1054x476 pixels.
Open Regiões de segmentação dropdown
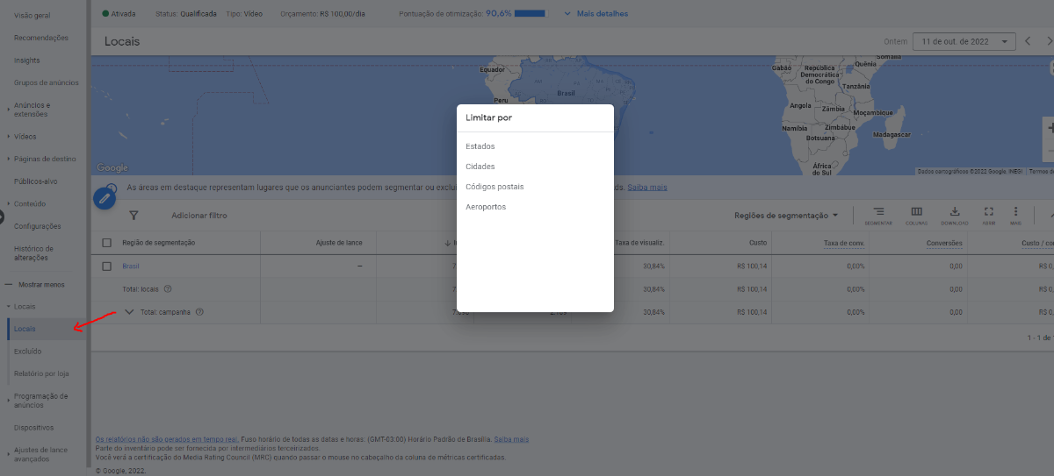786,216
